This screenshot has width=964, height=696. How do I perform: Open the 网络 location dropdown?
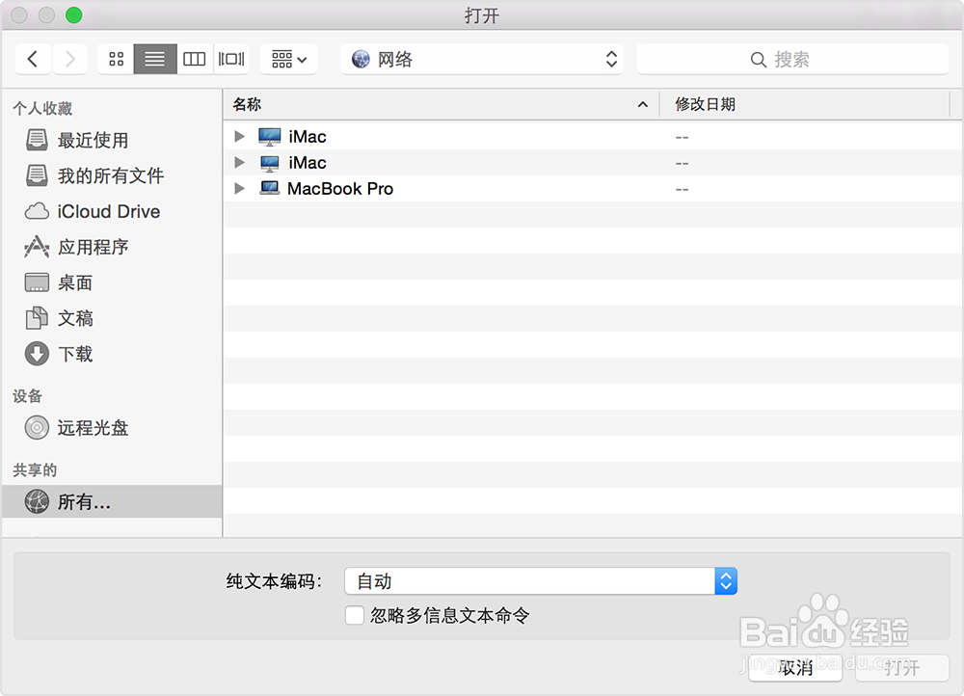(x=482, y=59)
